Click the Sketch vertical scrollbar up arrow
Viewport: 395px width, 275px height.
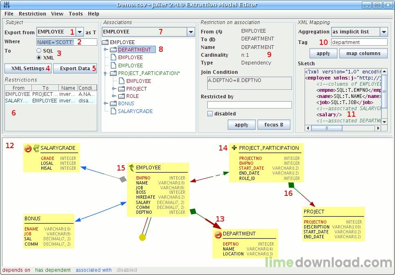384,71
